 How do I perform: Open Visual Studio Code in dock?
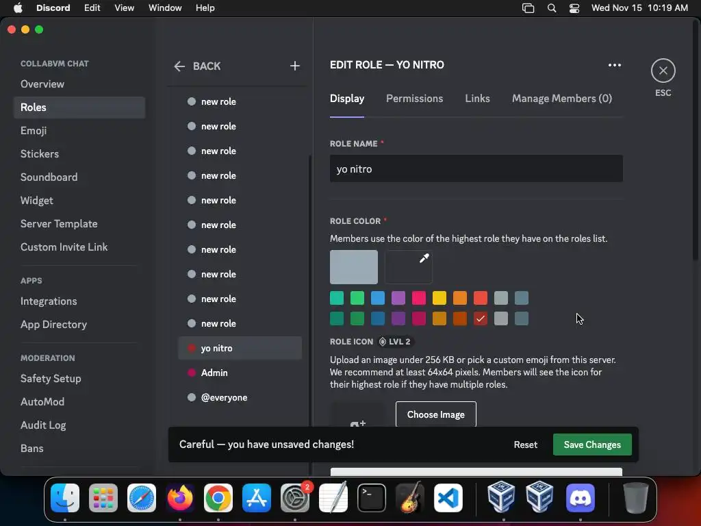click(448, 498)
